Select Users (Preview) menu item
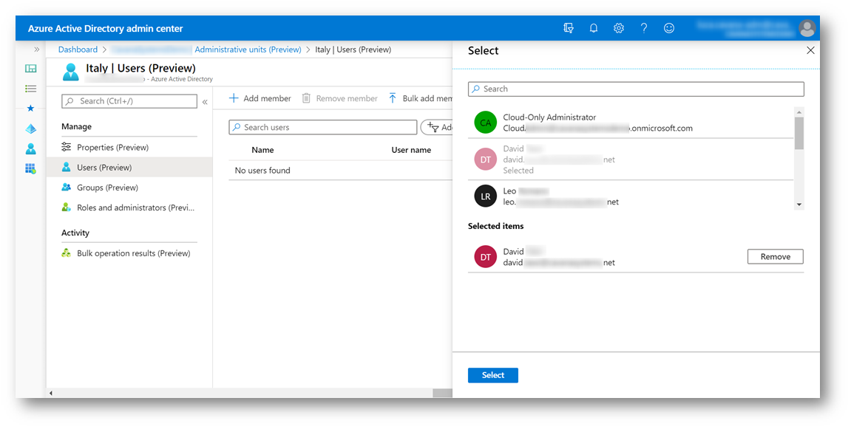Image resolution: width=851 pixels, height=429 pixels. coord(129,167)
